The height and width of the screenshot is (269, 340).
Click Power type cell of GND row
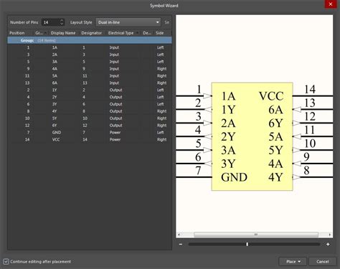coord(115,133)
